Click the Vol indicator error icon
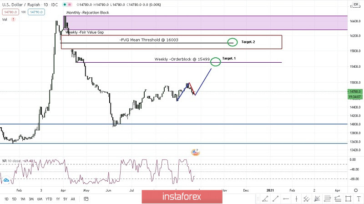 13,20
